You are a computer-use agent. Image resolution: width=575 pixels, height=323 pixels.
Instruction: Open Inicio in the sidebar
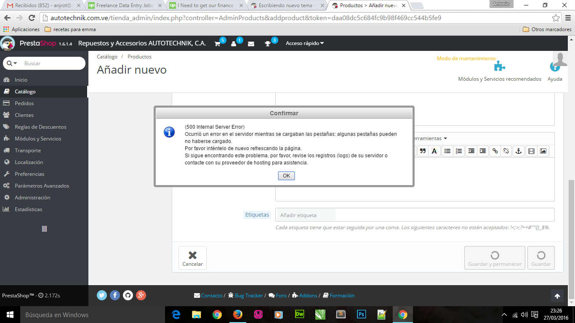[x=44, y=79]
